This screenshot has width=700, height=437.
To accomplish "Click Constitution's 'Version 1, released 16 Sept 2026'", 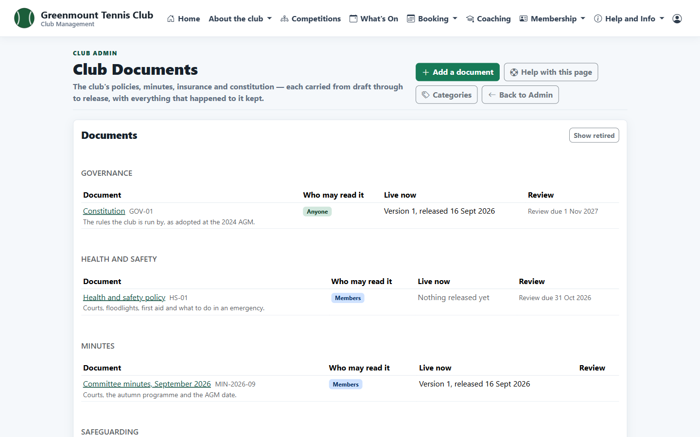I will (x=439, y=211).
